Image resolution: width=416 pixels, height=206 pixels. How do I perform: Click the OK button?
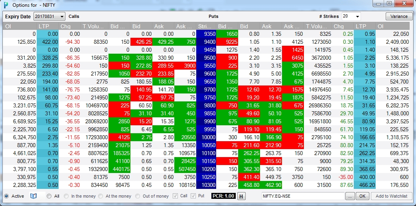click(363, 196)
